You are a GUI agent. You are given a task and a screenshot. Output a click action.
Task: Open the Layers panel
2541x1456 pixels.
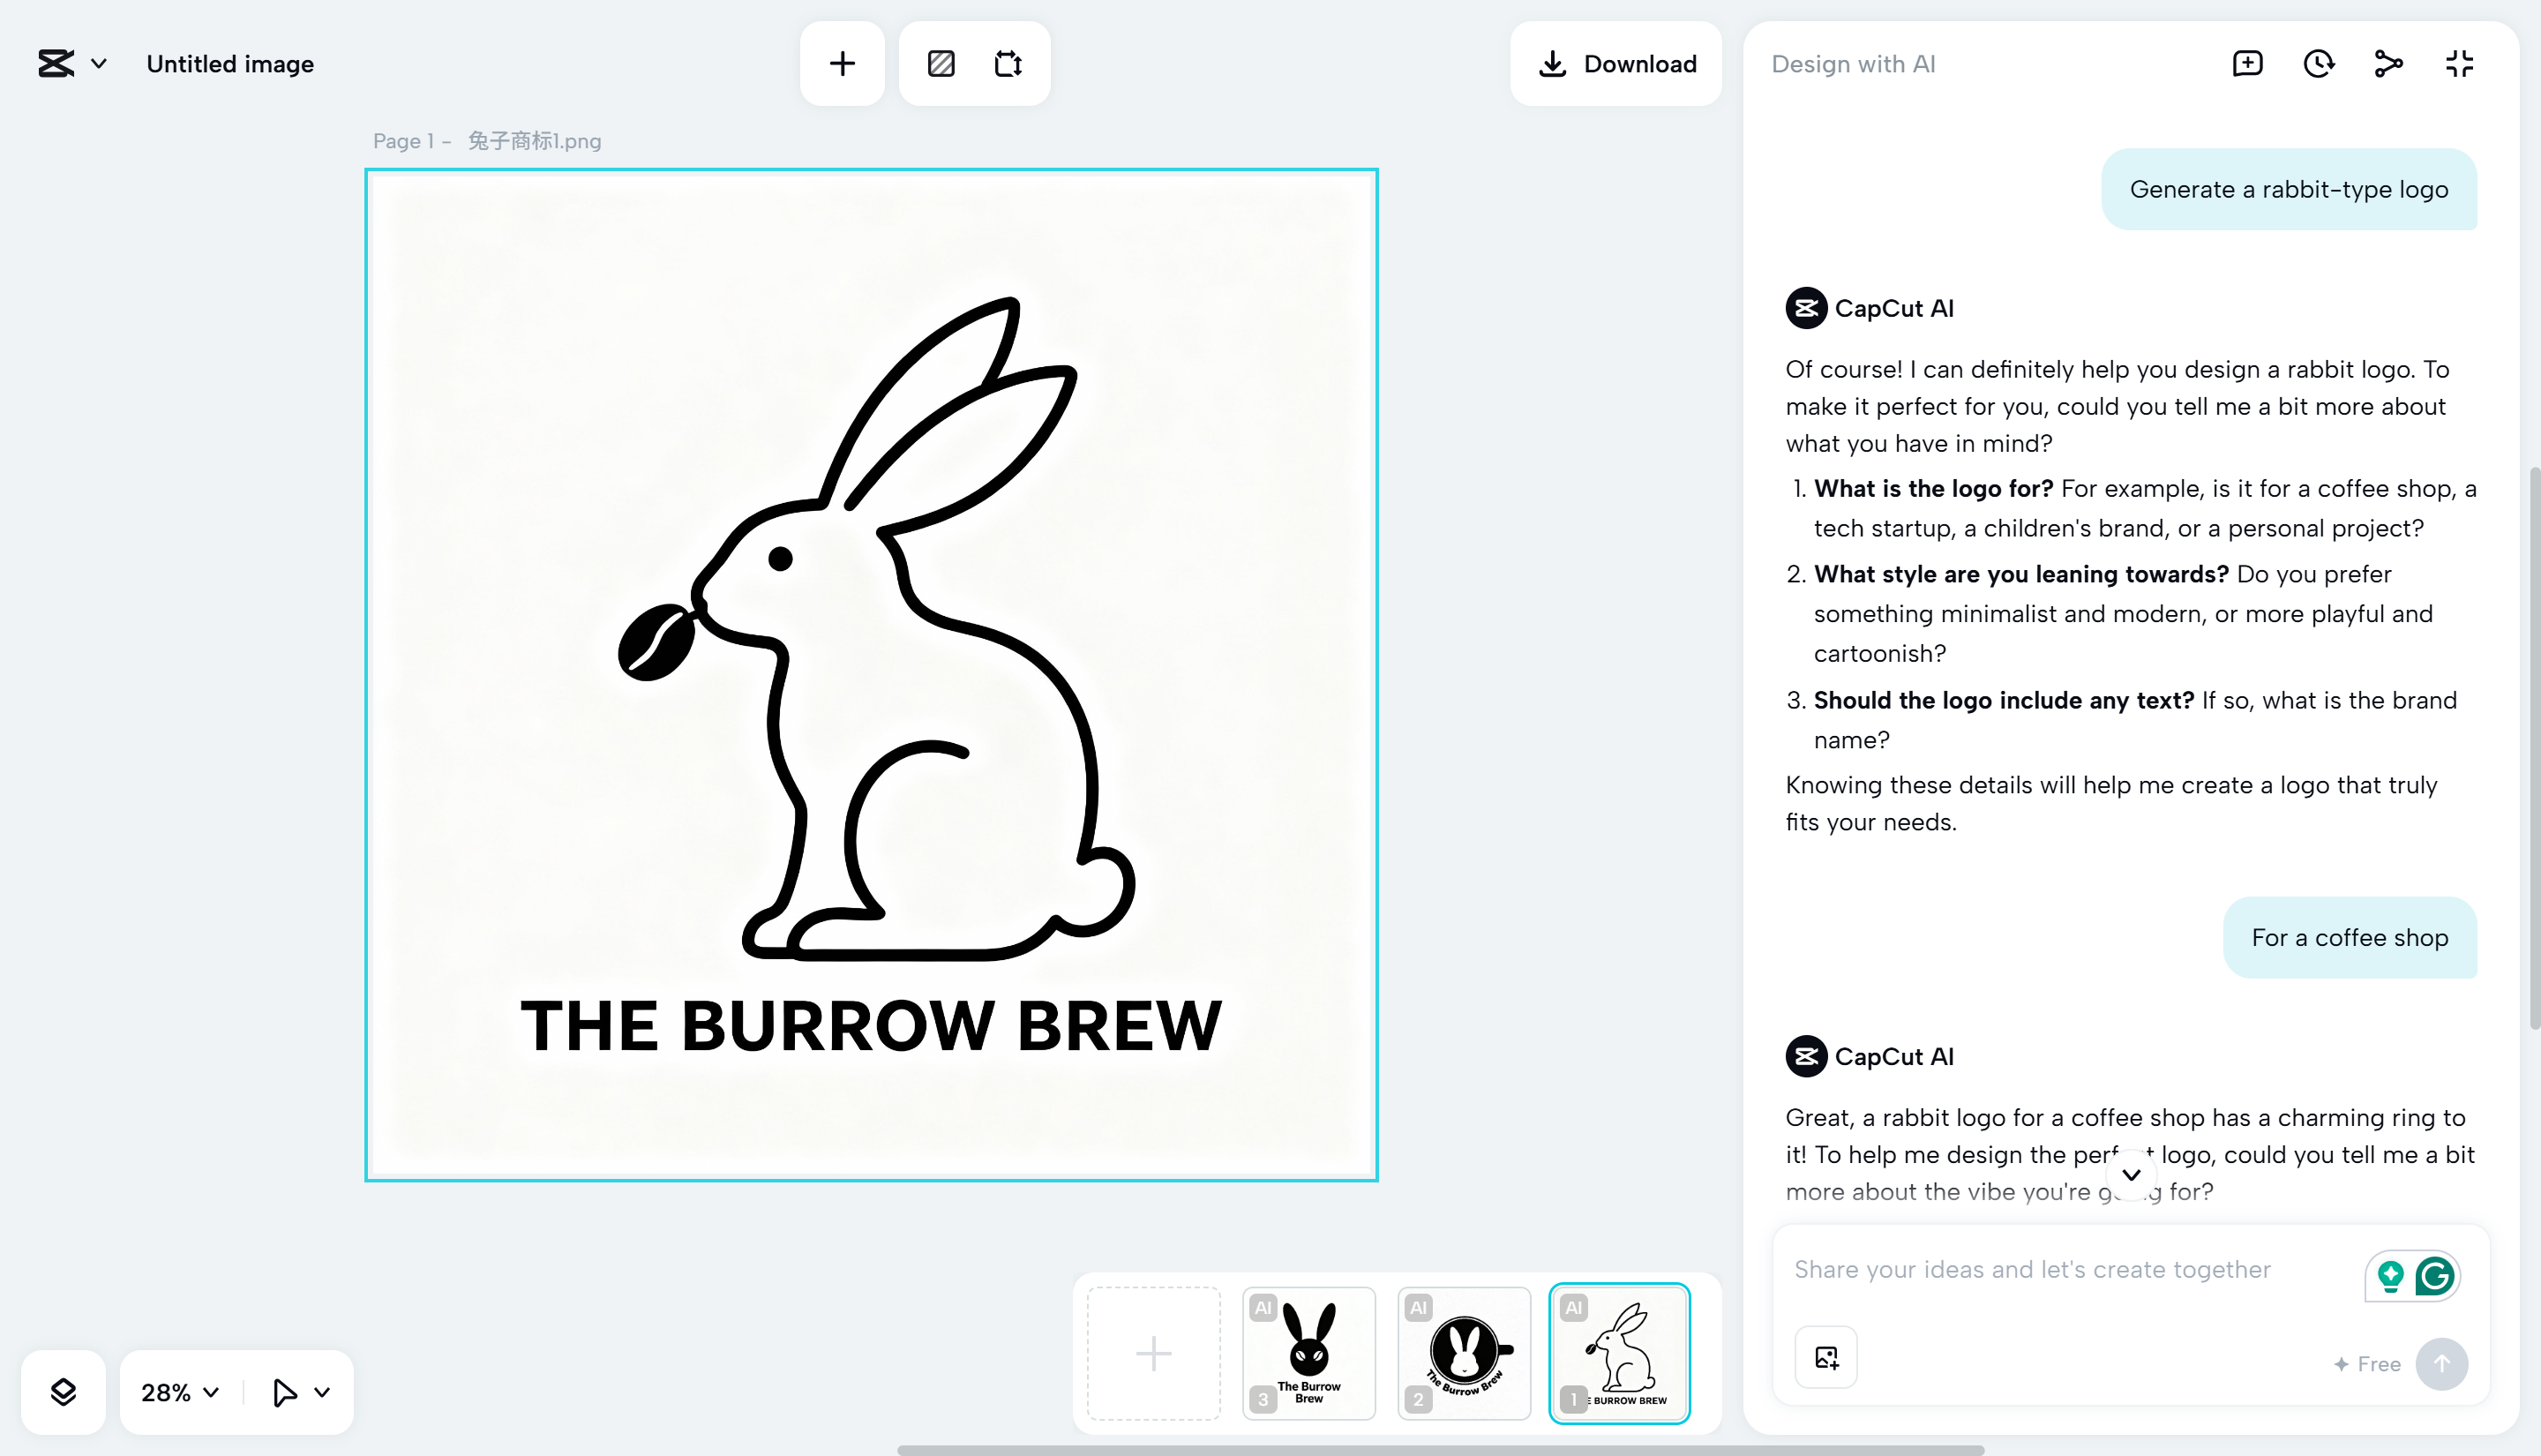(64, 1392)
